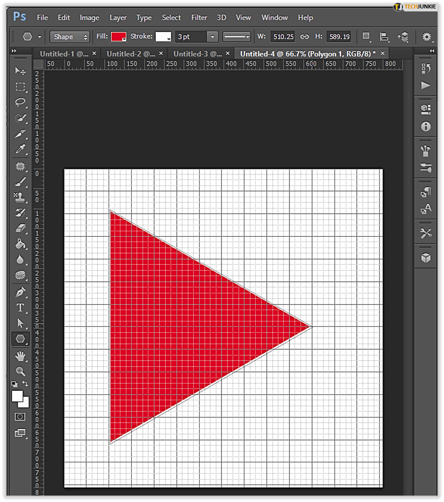Open stroke width dropdown arrow
The image size is (444, 502).
(213, 37)
